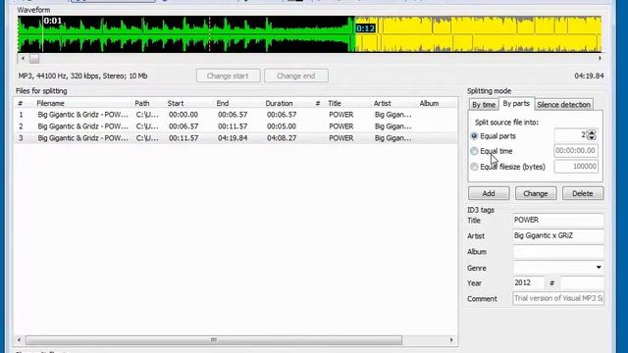Click the file list scroll left arrow
Screen dimensions: 628x353
[19, 340]
